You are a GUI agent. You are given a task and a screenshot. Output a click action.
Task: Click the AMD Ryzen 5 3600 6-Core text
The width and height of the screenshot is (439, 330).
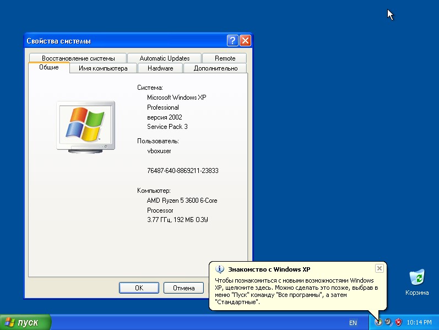[x=182, y=201]
